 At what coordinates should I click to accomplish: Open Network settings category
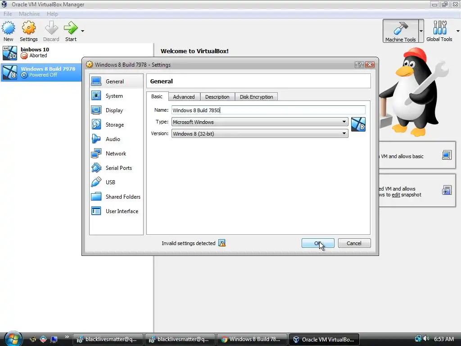coord(116,154)
